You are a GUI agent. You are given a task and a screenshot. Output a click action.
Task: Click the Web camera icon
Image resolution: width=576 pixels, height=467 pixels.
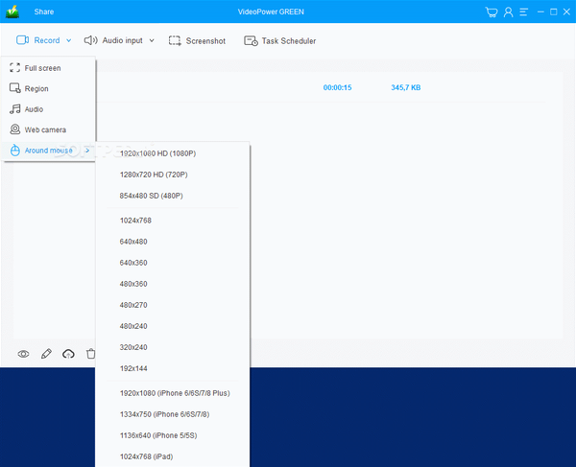point(15,129)
